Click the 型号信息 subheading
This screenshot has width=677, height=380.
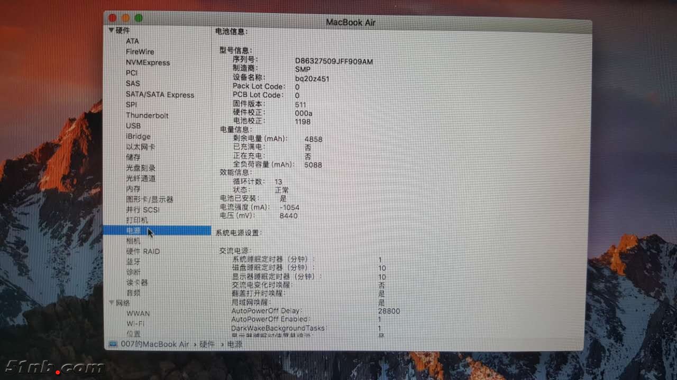[x=236, y=50]
